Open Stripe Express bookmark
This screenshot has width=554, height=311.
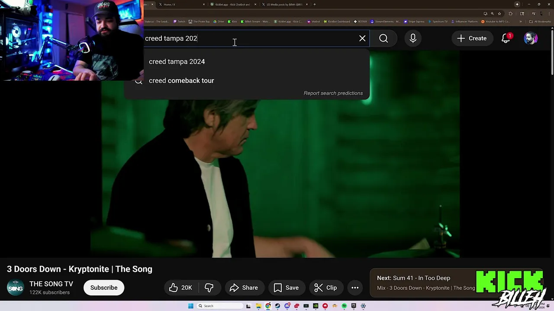pos(414,22)
